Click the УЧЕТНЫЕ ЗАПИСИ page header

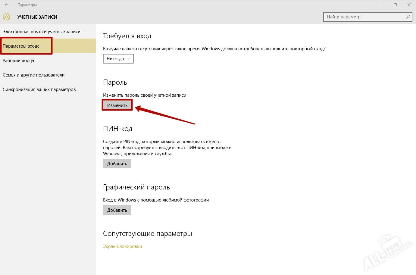[x=37, y=17]
